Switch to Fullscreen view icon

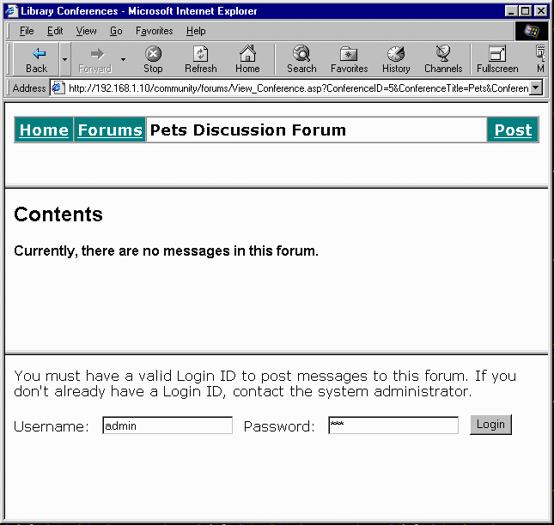[x=497, y=54]
